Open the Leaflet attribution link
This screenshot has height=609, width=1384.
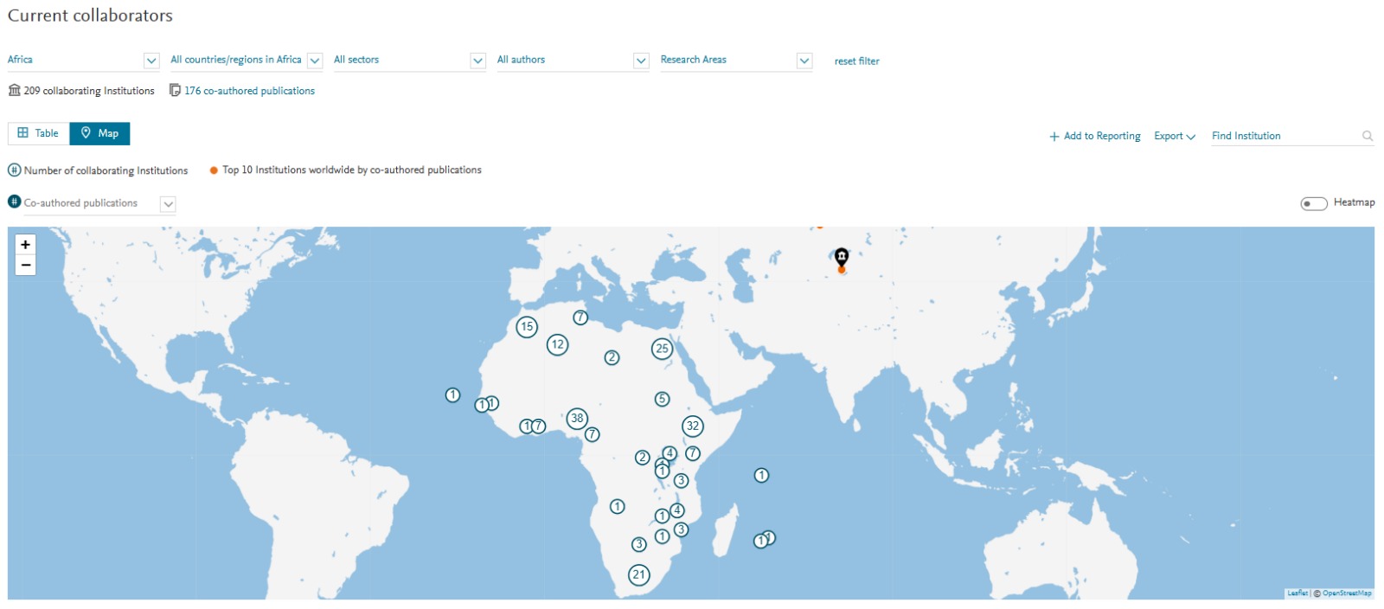tap(1297, 593)
